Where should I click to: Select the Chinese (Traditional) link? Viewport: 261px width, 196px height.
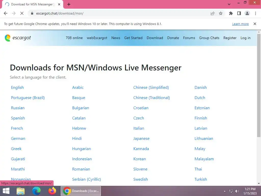click(x=151, y=98)
